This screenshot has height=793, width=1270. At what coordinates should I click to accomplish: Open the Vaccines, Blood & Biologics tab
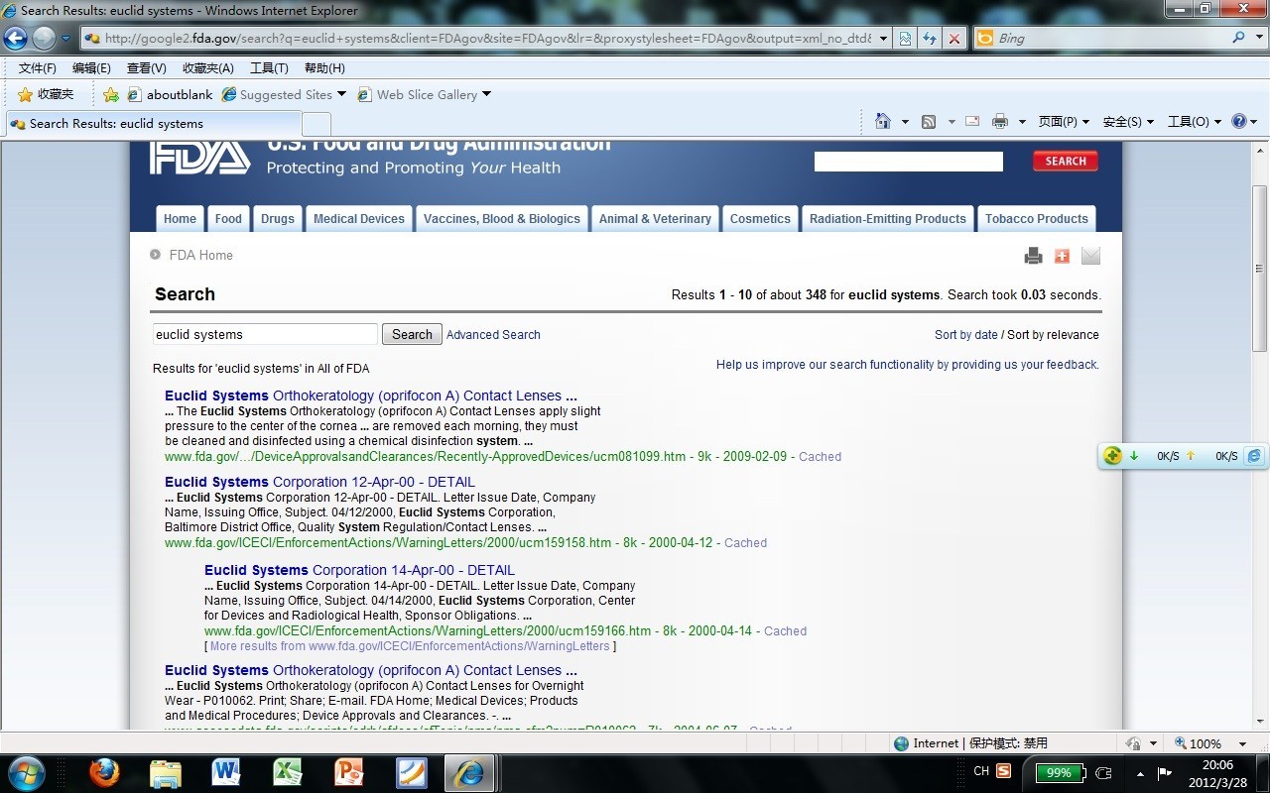click(502, 219)
